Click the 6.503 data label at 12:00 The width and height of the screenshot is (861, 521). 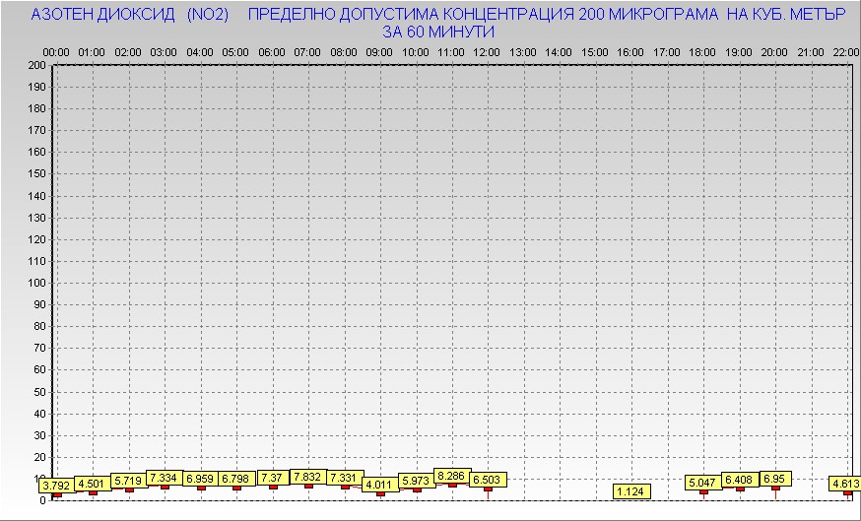tap(488, 480)
